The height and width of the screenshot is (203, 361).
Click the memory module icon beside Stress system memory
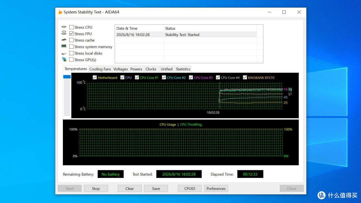pos(64,46)
